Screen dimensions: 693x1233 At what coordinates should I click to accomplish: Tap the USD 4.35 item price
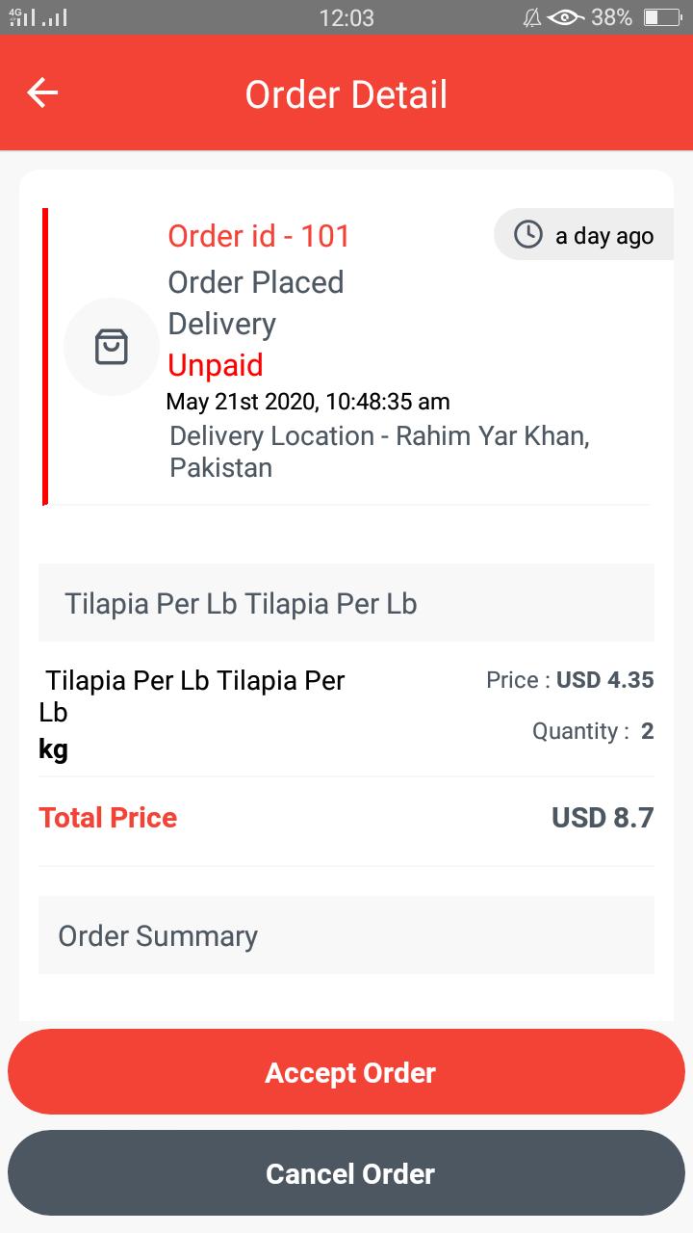pyautogui.click(x=605, y=680)
